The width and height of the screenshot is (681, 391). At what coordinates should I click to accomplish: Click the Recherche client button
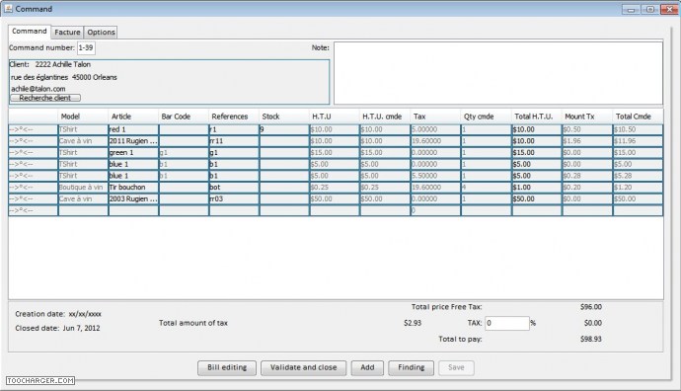tap(45, 98)
